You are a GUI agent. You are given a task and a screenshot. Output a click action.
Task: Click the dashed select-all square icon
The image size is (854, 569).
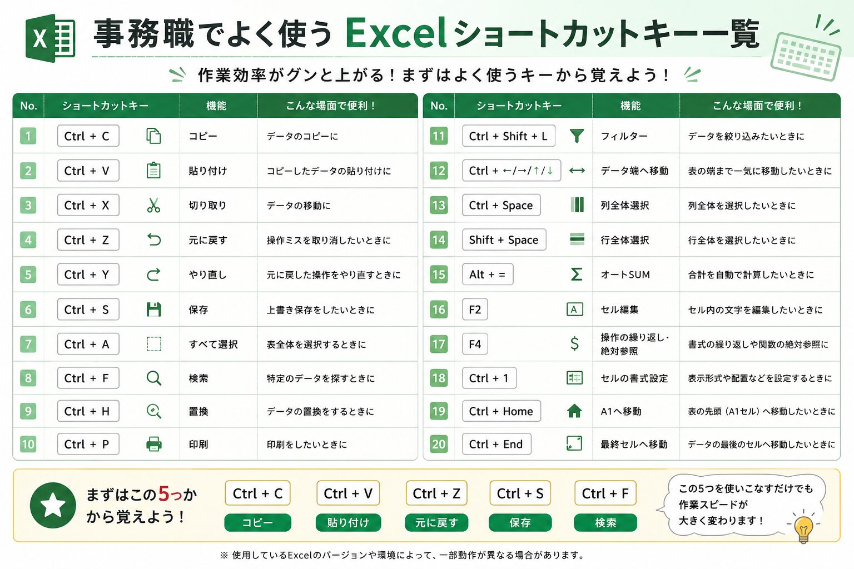(x=154, y=344)
